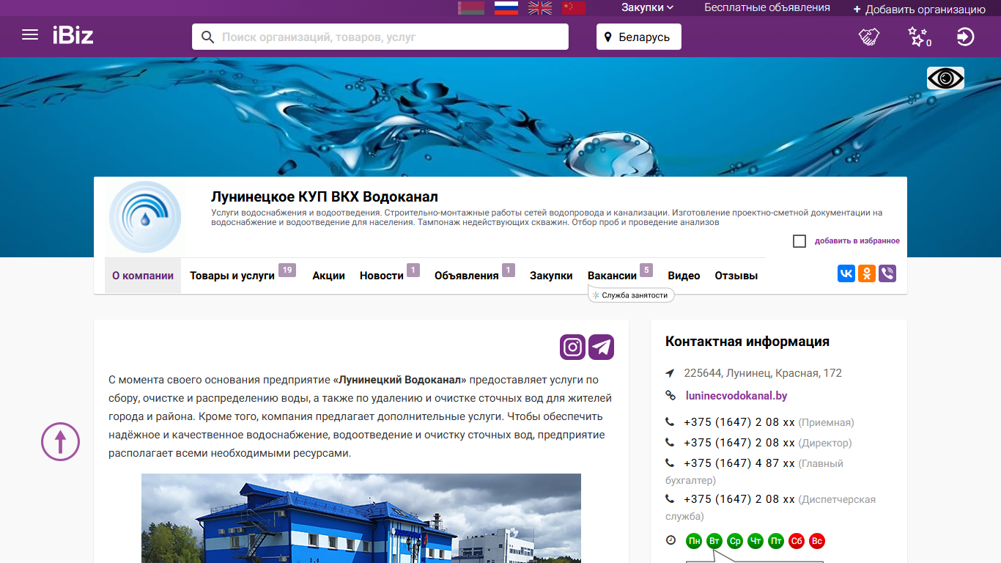Click the Vodokanal company logo
Image resolution: width=1001 pixels, height=563 pixels.
pos(145,217)
